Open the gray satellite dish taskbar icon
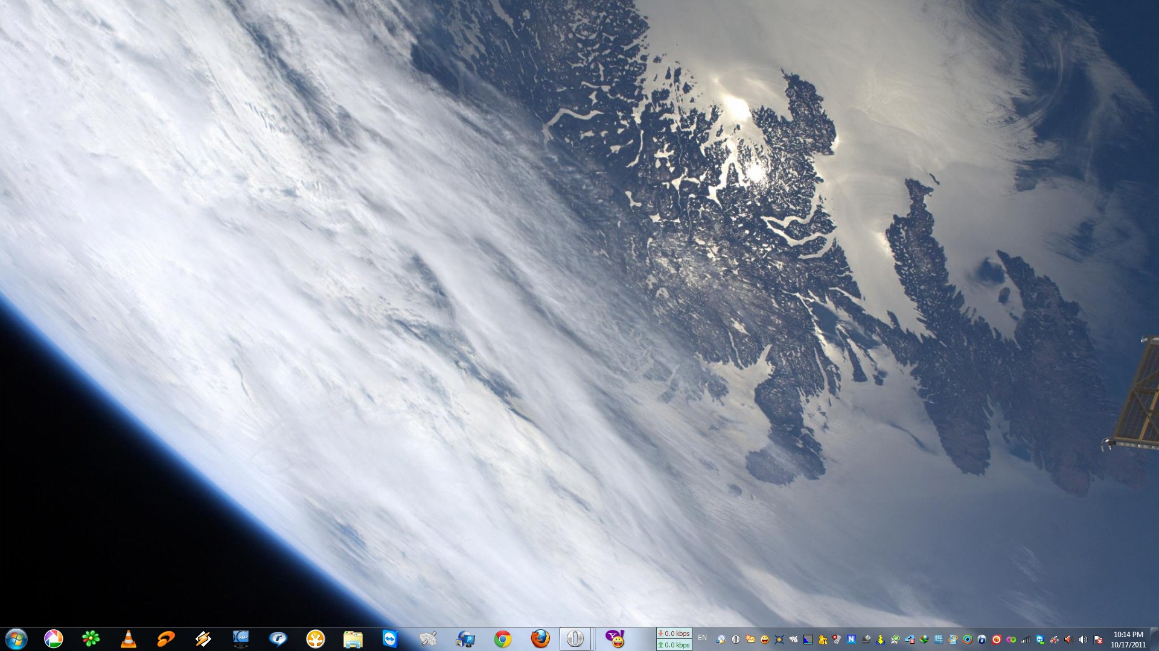This screenshot has height=651, width=1159. [428, 639]
